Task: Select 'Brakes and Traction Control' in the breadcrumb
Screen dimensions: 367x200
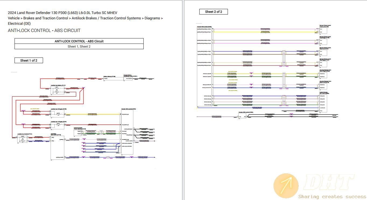Action: (46, 18)
